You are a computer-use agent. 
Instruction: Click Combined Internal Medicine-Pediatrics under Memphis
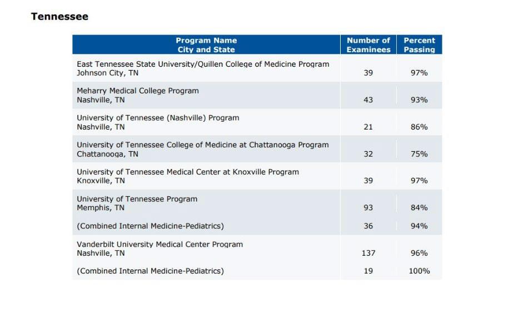150,226
